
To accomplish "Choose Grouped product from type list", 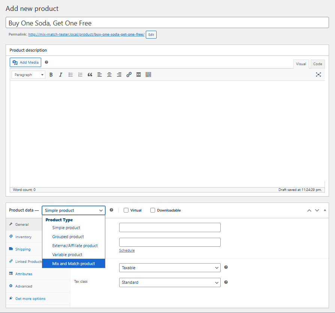I will [73, 237].
